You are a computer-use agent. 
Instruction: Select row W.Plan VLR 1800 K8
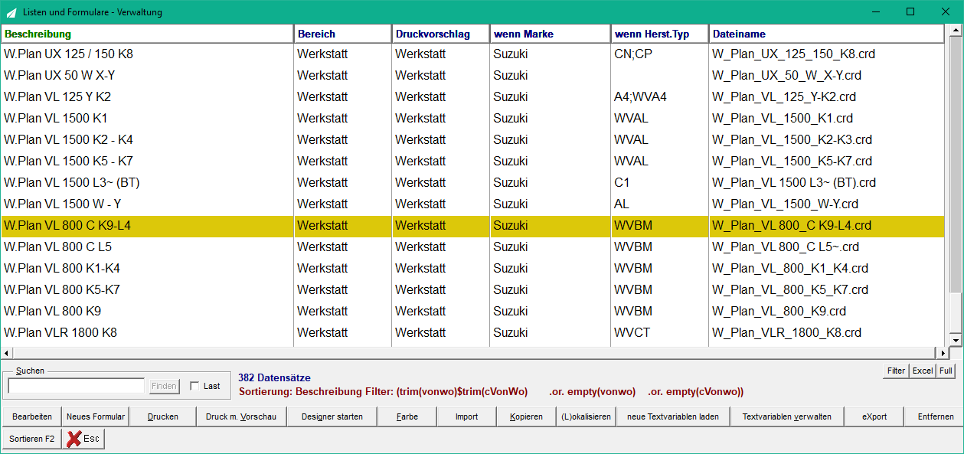click(472, 333)
